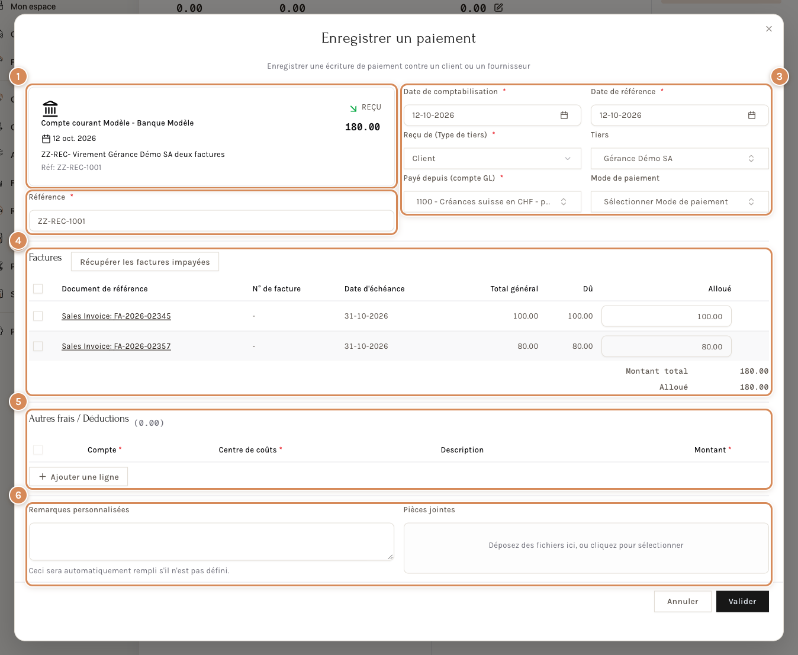Click the Document de référence column header

(105, 289)
